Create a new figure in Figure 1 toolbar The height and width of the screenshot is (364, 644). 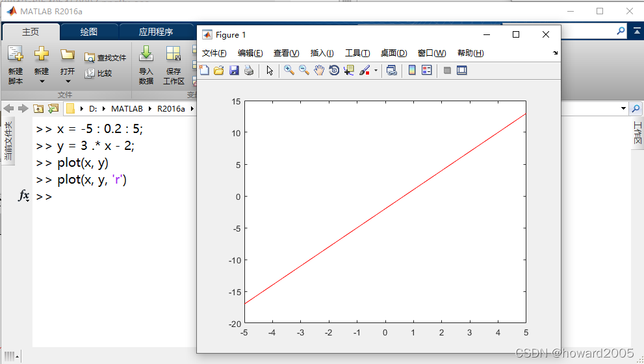204,71
